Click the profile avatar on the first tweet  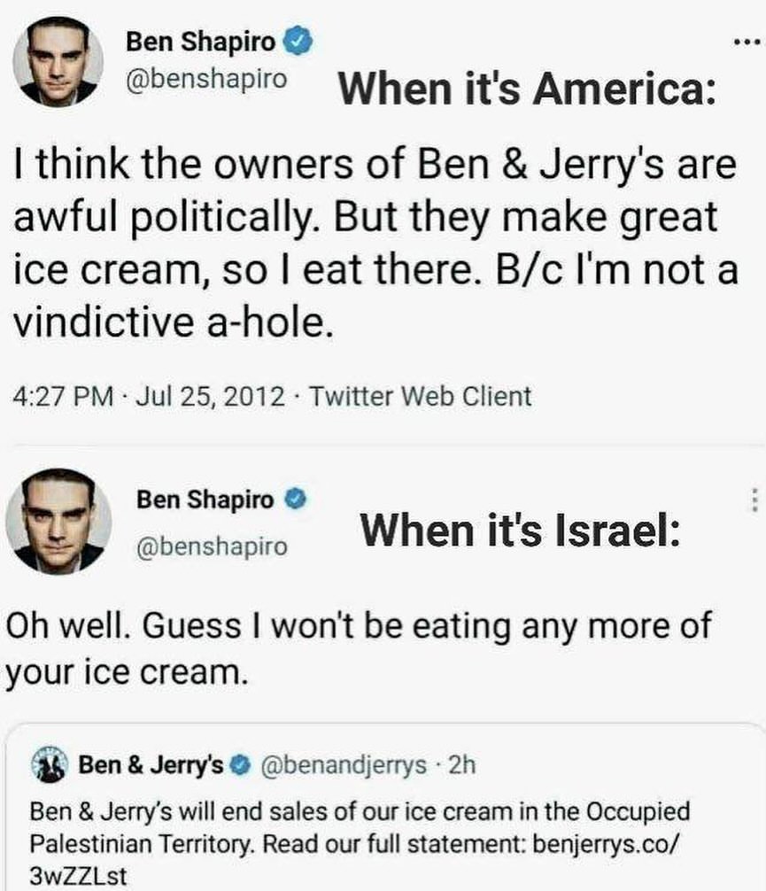pyautogui.click(x=58, y=60)
